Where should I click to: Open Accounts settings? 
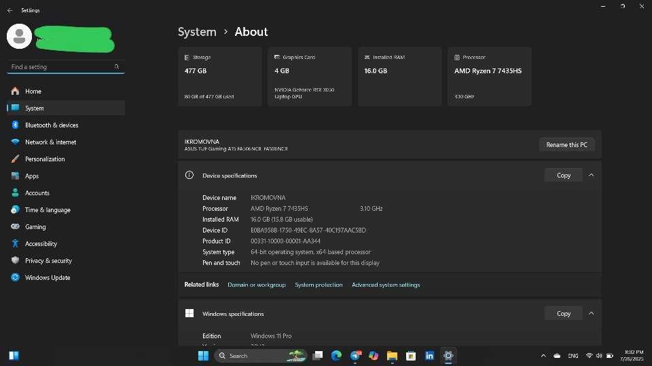click(x=66, y=193)
